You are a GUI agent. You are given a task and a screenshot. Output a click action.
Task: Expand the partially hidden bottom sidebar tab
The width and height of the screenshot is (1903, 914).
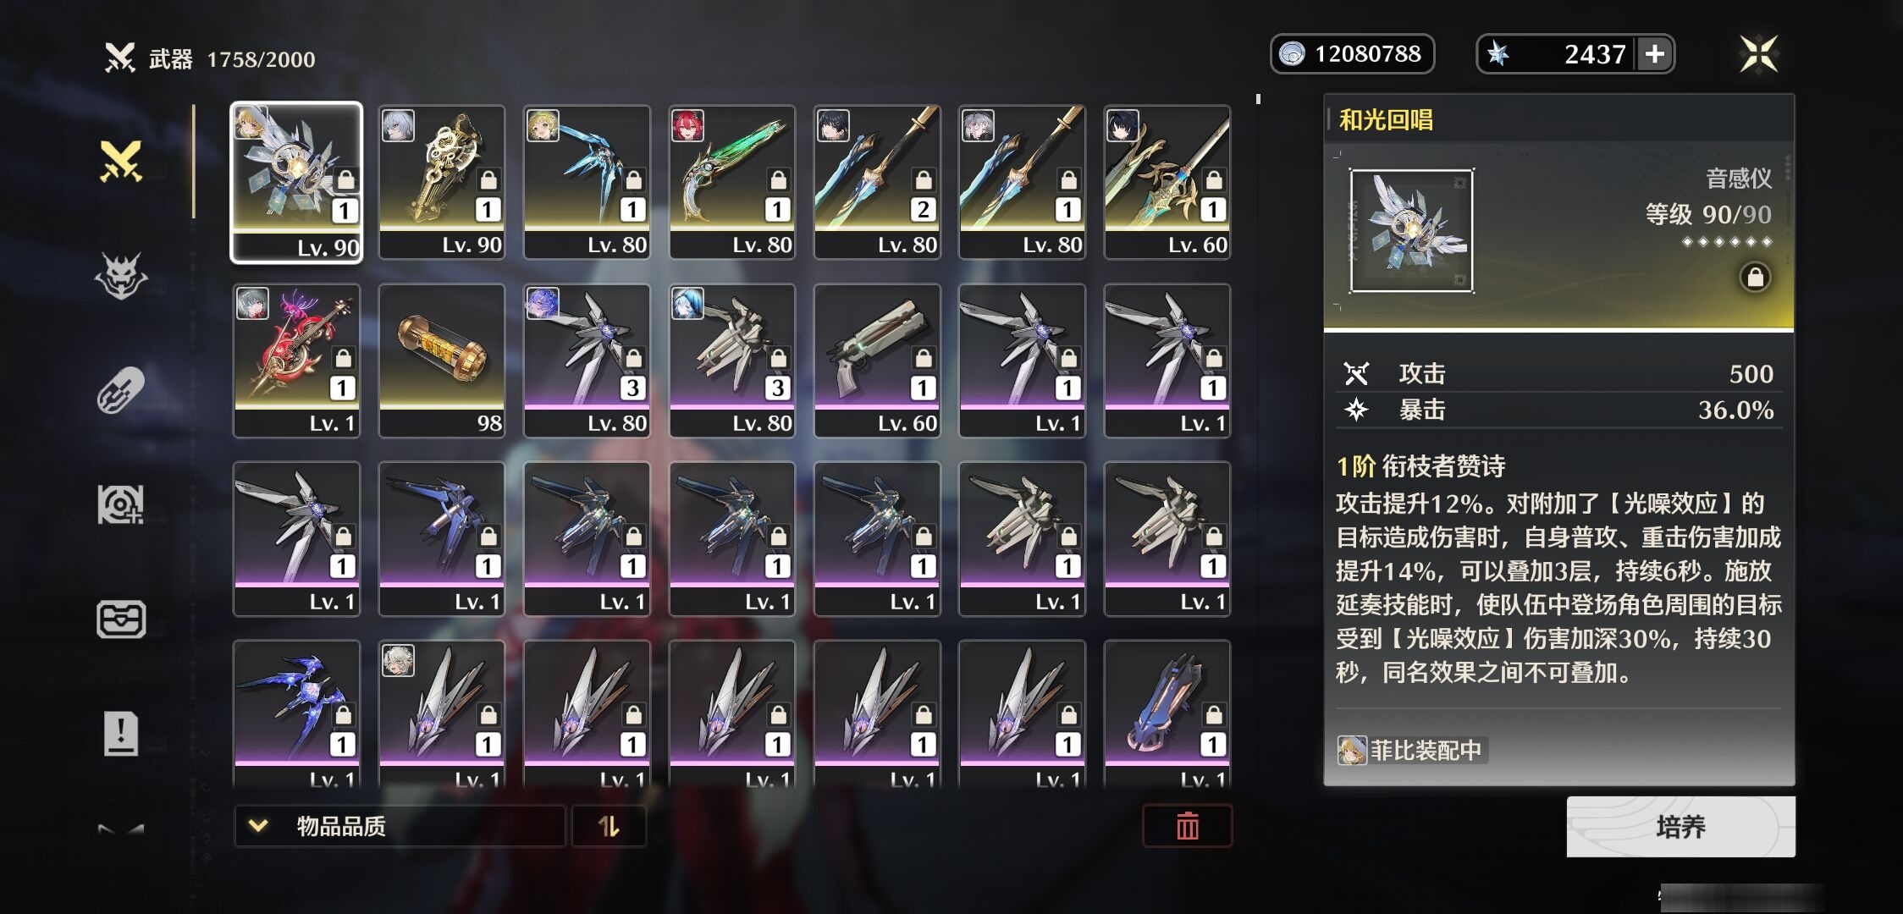(121, 829)
